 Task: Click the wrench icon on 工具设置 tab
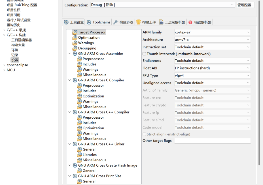(x=66, y=22)
